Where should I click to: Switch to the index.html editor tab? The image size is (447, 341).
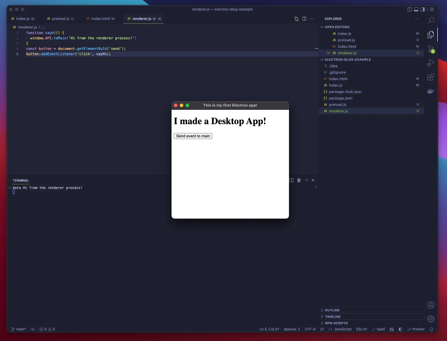pyautogui.click(x=100, y=19)
